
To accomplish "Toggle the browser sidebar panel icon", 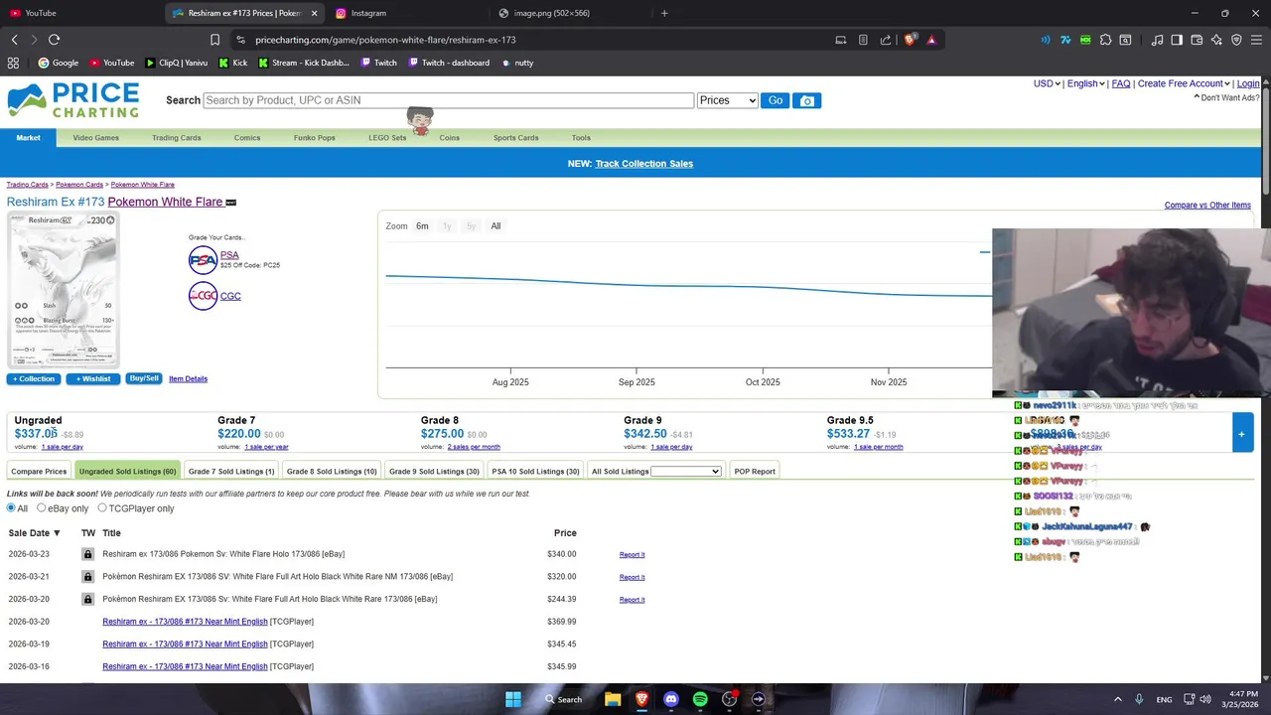I will click(x=1177, y=40).
